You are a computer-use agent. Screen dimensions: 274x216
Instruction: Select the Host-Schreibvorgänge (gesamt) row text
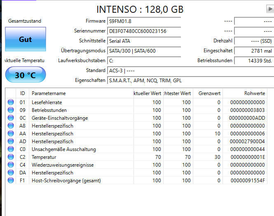click(x=66, y=180)
